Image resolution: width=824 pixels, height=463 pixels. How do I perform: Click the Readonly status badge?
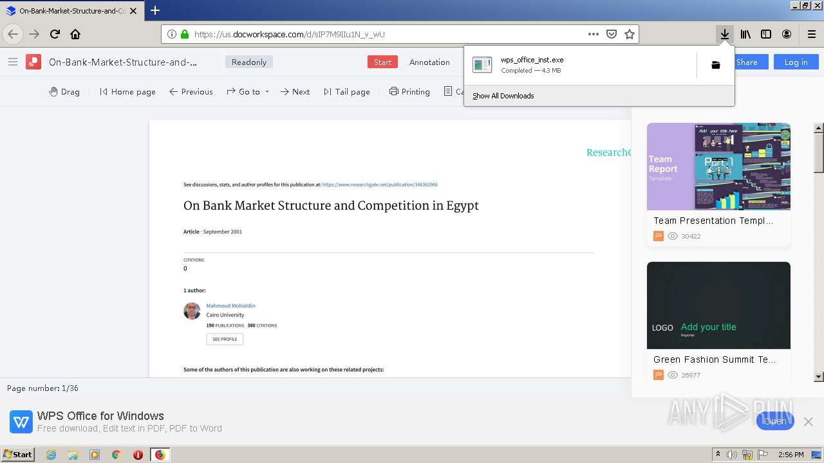click(249, 62)
